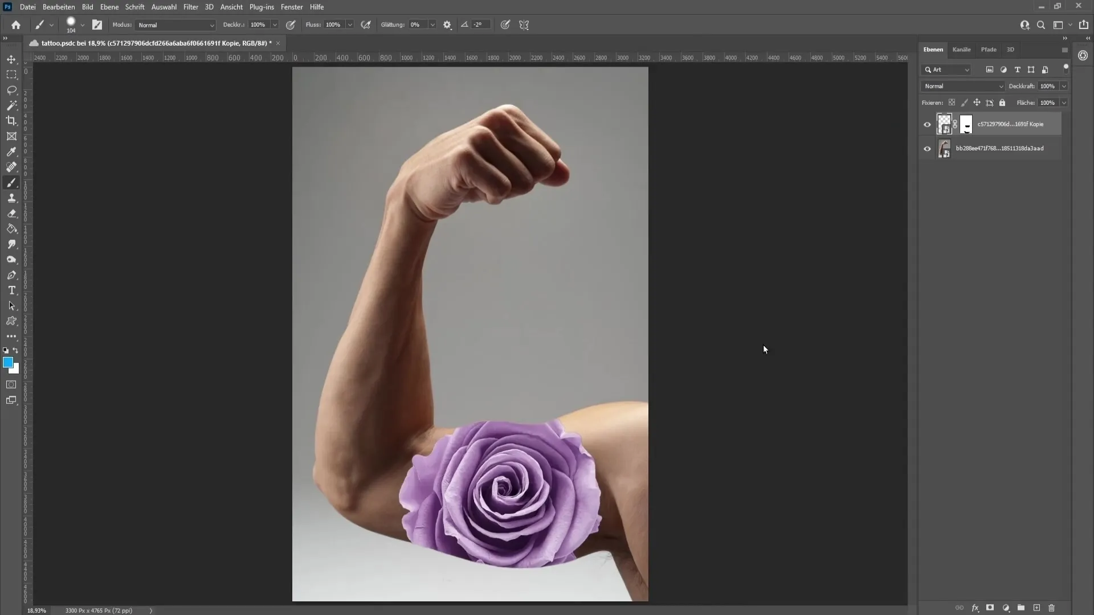Click the Kanäle tab

pos(962,50)
